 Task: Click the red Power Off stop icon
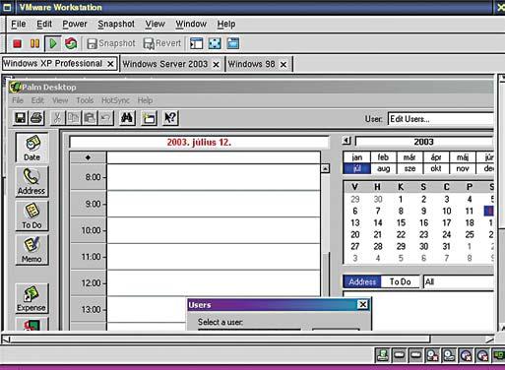point(17,43)
